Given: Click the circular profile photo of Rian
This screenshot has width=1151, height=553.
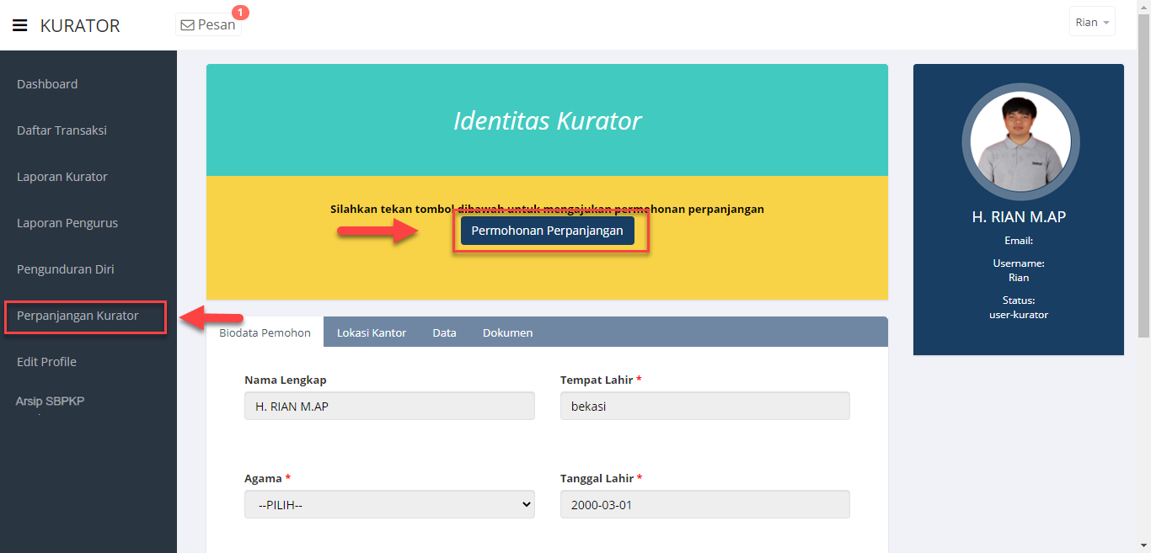Looking at the screenshot, I should pos(1020,141).
